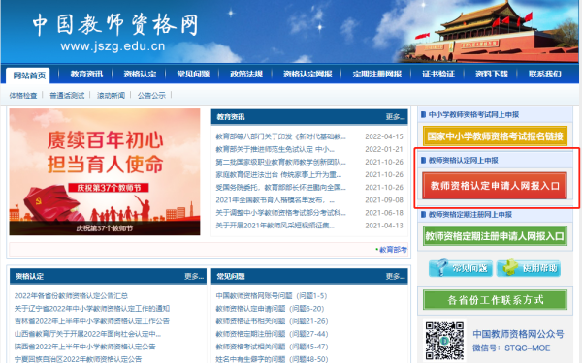Click 更多 in the 资格认定 panel header
Viewport: 582px width, 363px height.
coord(194,276)
